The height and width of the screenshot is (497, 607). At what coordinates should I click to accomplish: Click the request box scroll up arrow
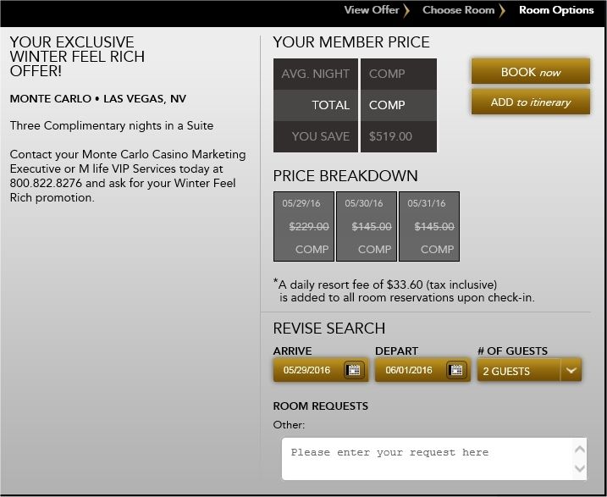click(580, 450)
